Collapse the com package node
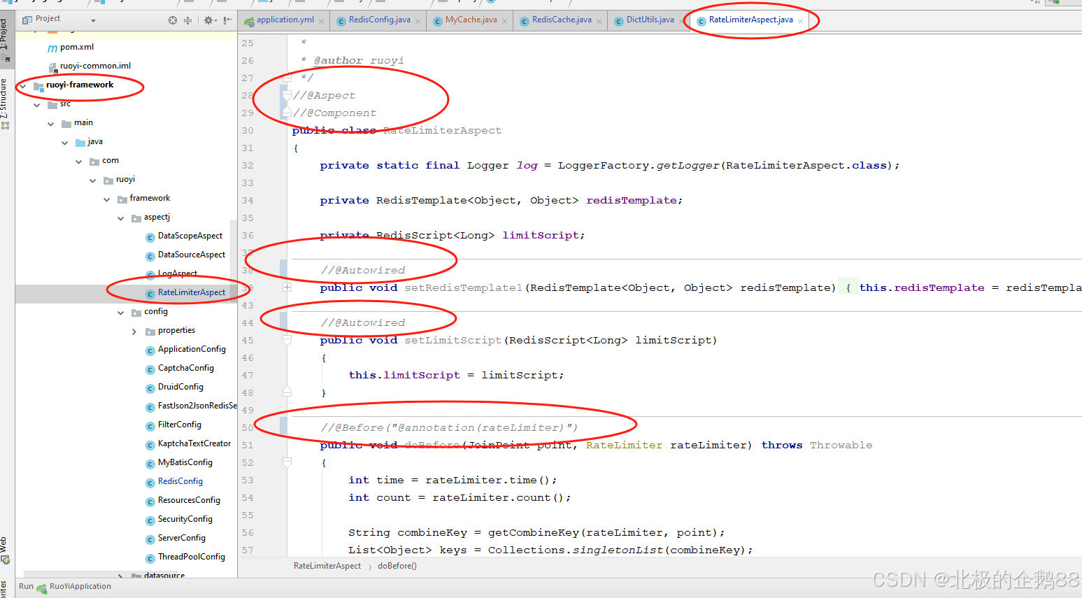 79,162
